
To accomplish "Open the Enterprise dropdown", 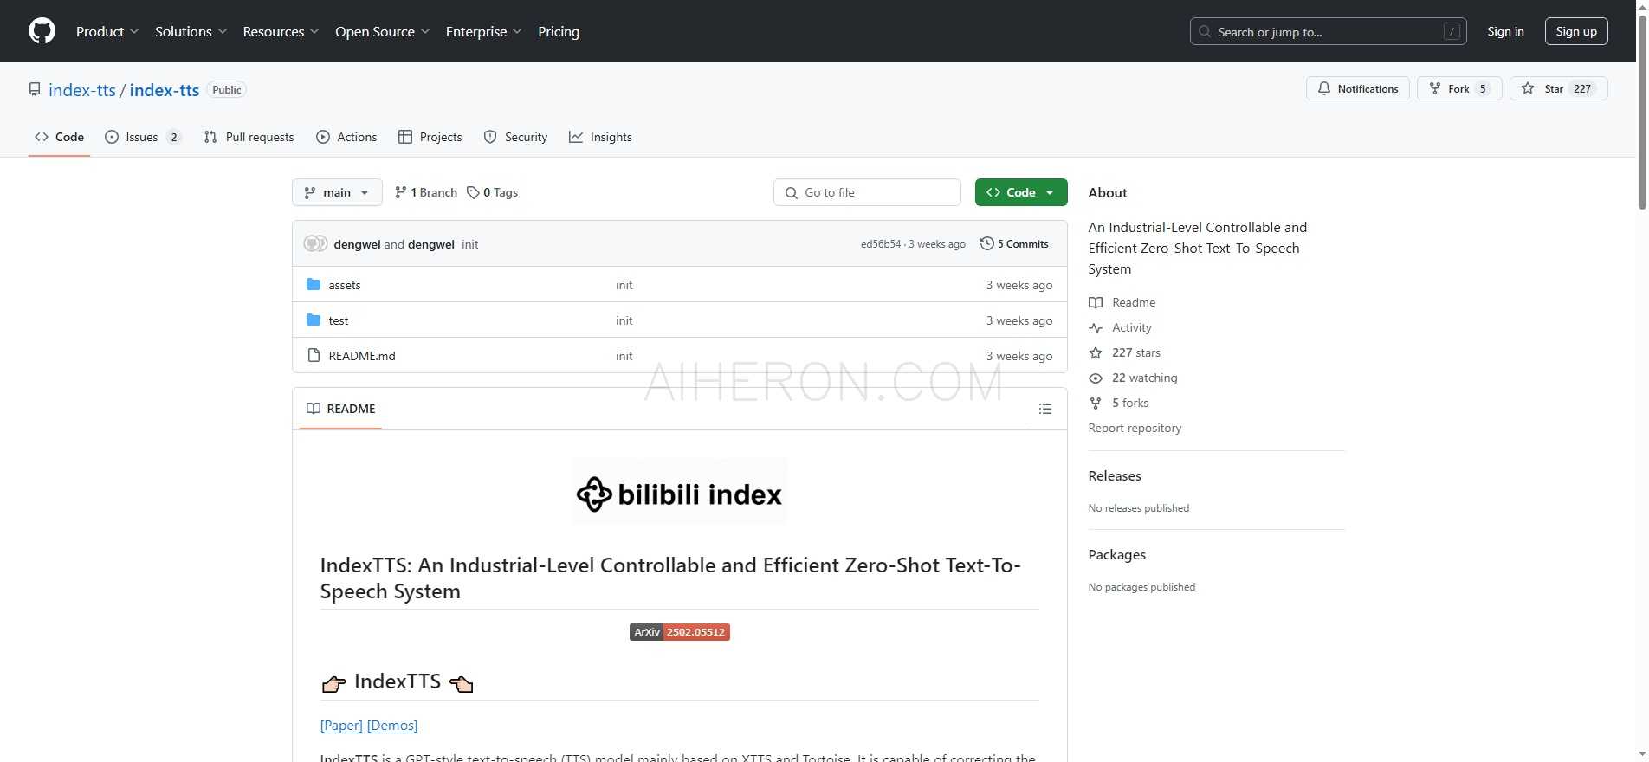I will [x=483, y=31].
